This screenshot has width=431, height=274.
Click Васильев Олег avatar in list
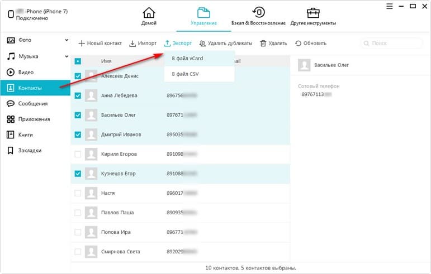point(91,115)
